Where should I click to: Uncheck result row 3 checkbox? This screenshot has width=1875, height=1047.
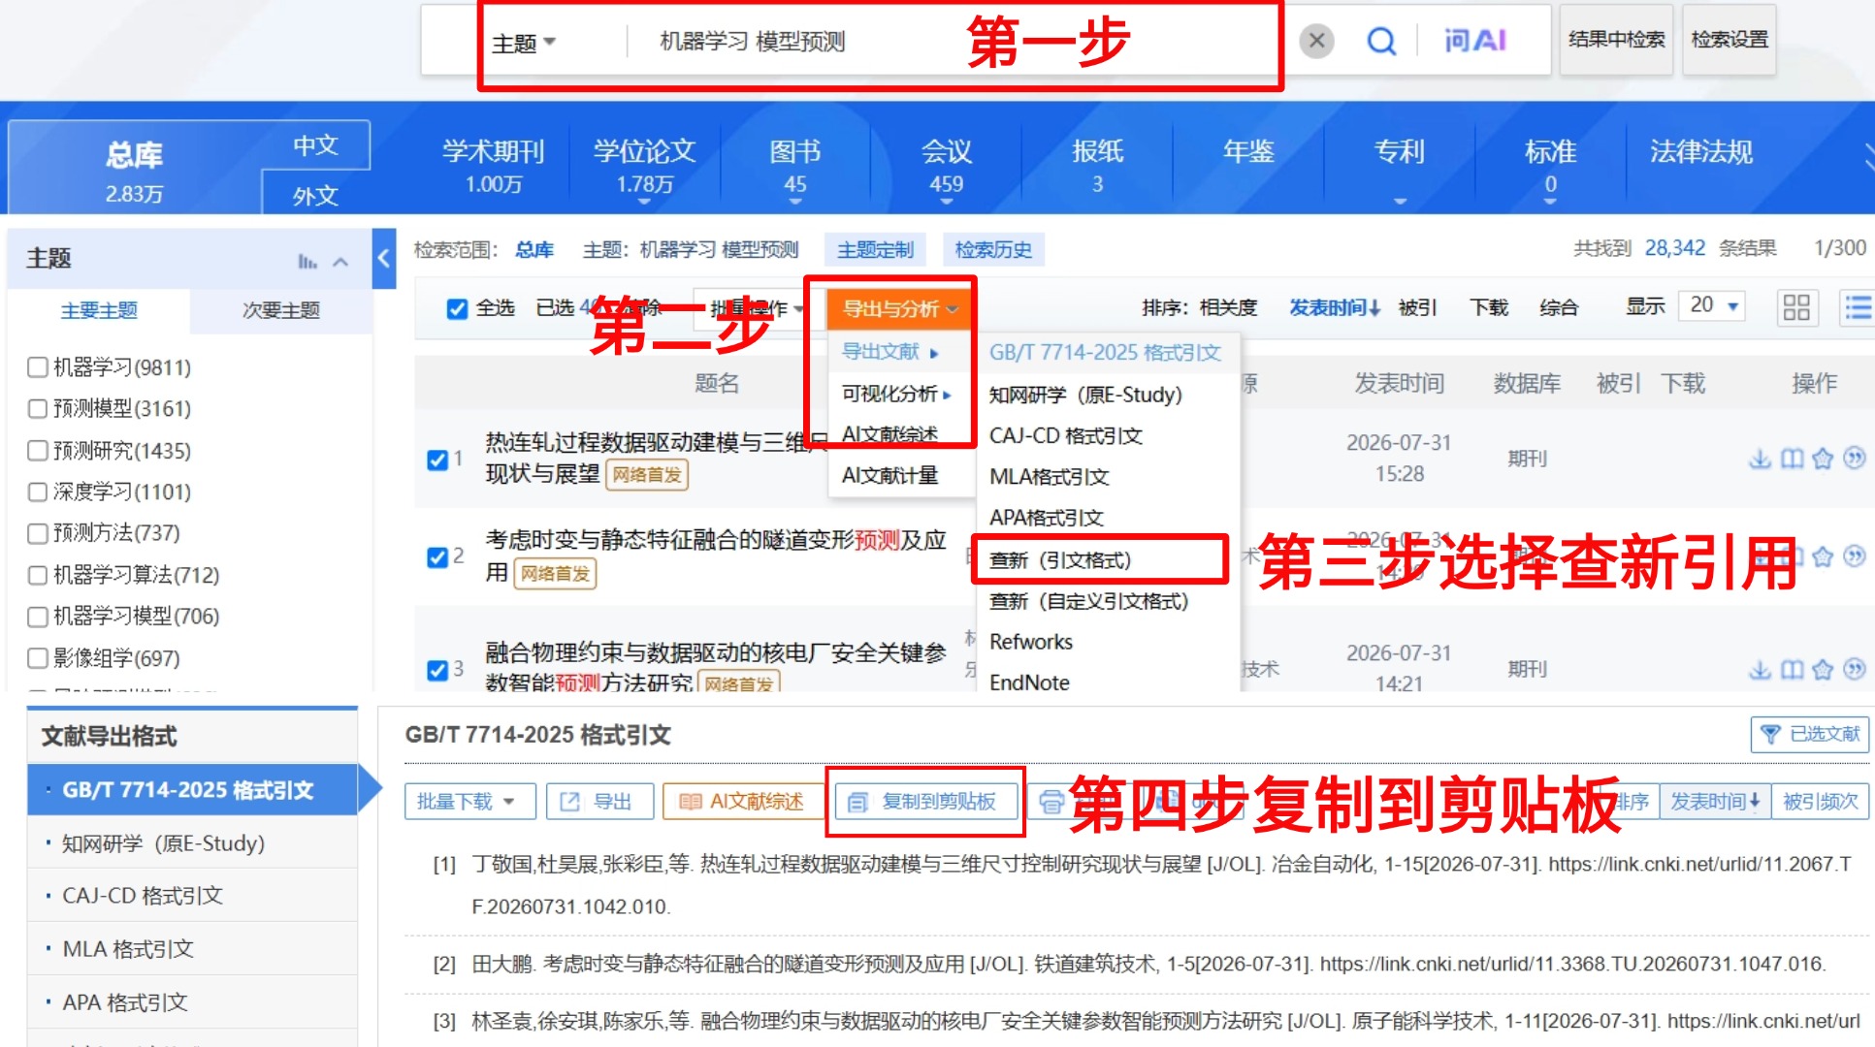[x=437, y=670]
